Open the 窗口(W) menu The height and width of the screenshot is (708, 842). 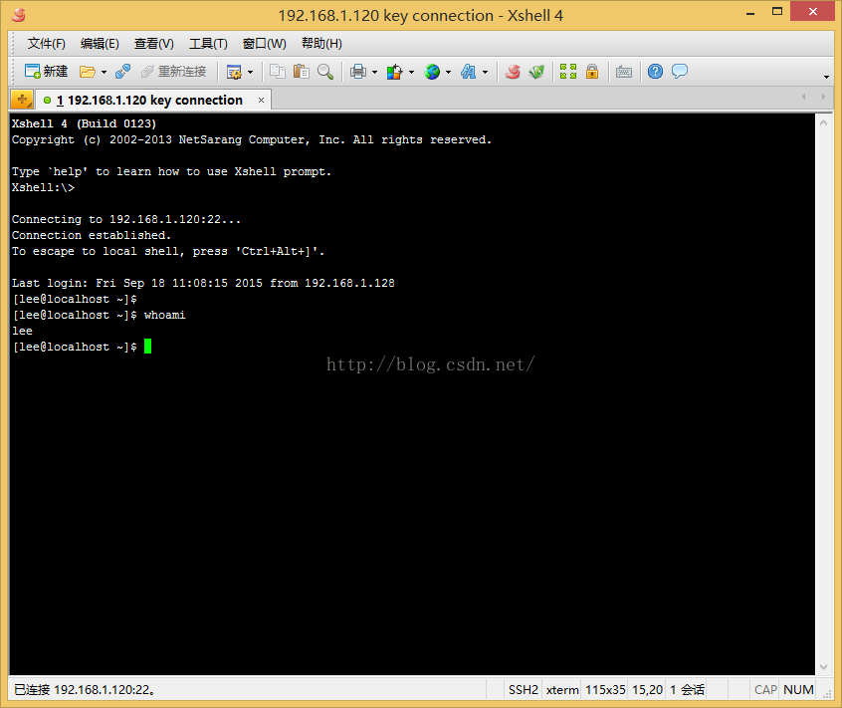click(264, 44)
